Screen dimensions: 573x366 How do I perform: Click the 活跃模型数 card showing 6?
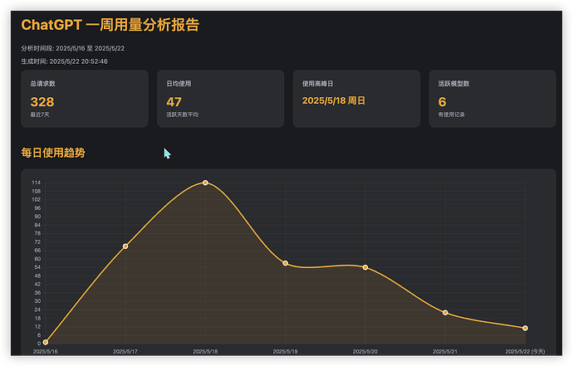[492, 99]
